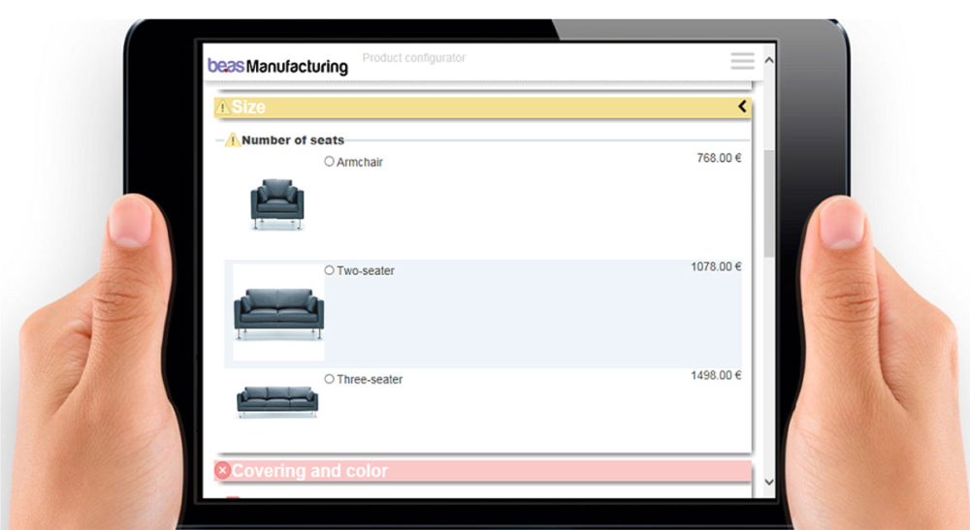
Task: Click the vertical scrollbar thumb
Action: 769,203
